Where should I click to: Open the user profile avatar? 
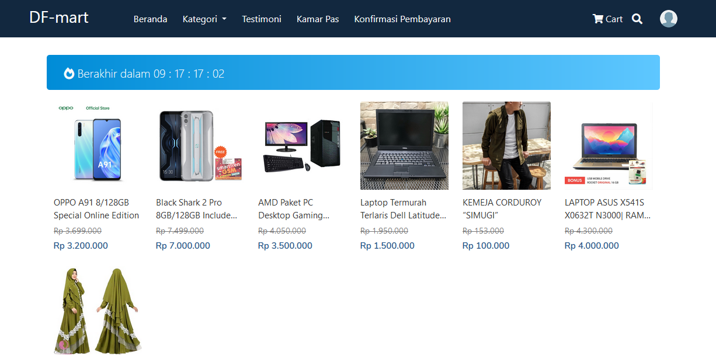pyautogui.click(x=669, y=19)
